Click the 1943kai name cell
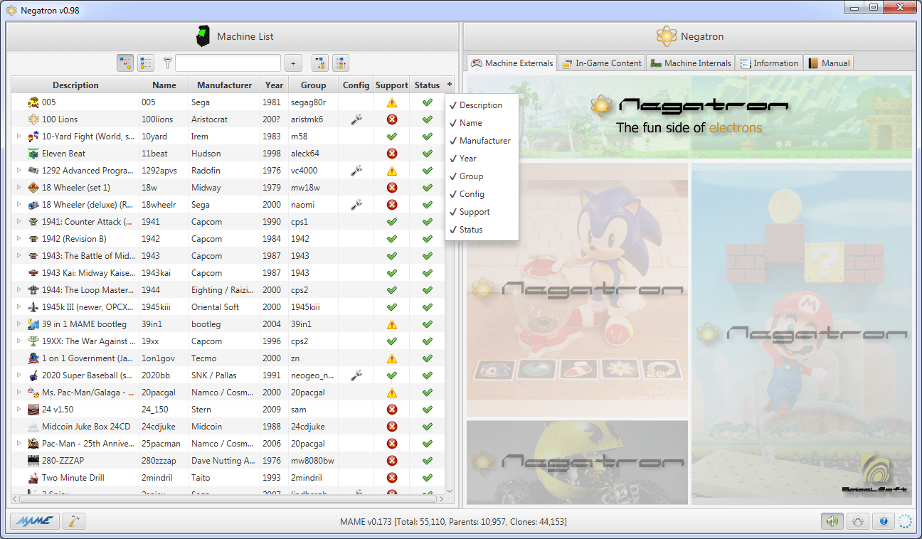The width and height of the screenshot is (922, 539). (164, 273)
